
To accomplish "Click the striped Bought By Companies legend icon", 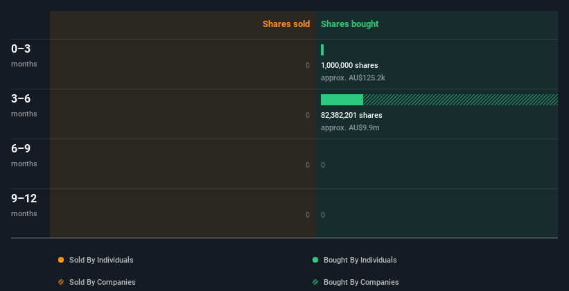I will pos(315,282).
